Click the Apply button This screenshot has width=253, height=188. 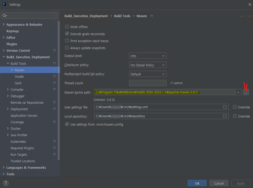pyautogui.click(x=241, y=183)
